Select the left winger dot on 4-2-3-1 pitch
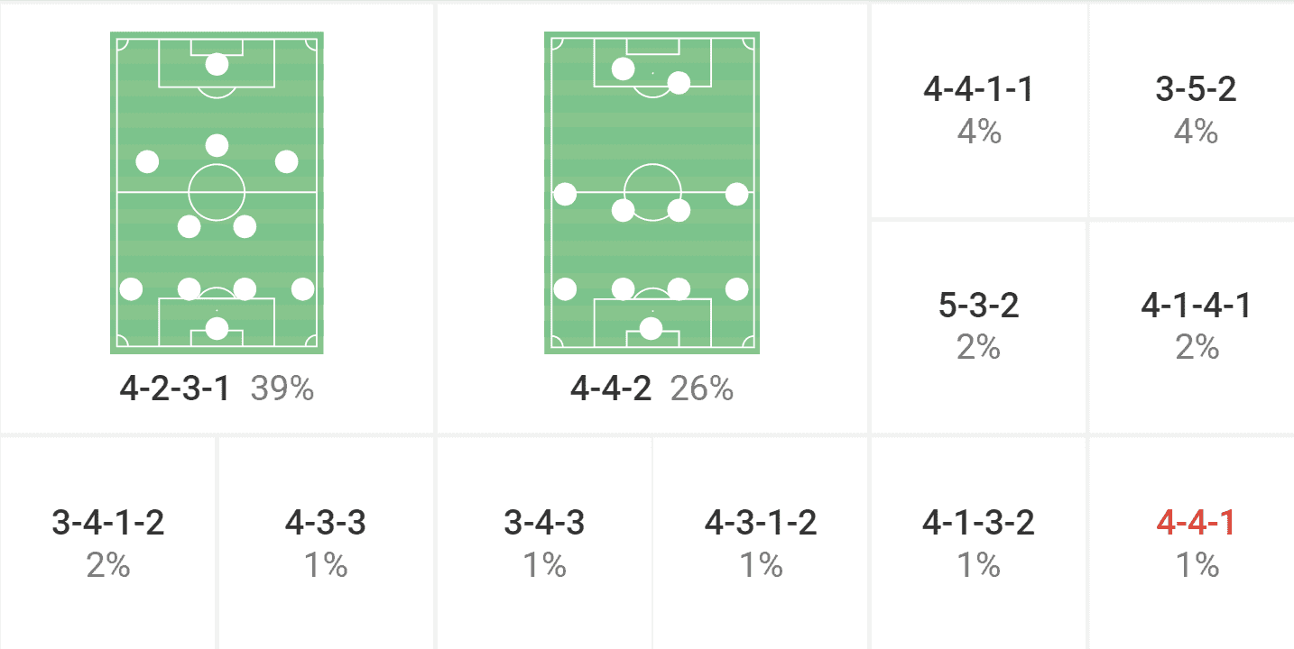Image resolution: width=1294 pixels, height=649 pixels. 147,161
